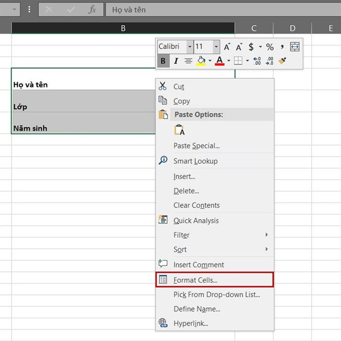The height and width of the screenshot is (341, 341).
Task: Click inside the Calibri font name box
Action: point(172,47)
